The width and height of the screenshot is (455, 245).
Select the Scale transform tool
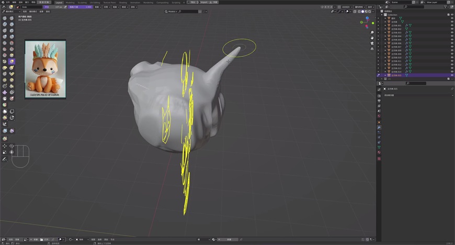click(5, 152)
